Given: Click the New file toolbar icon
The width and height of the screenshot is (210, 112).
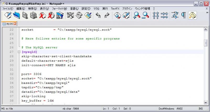Looking at the screenshot, I should (x=7, y=16).
